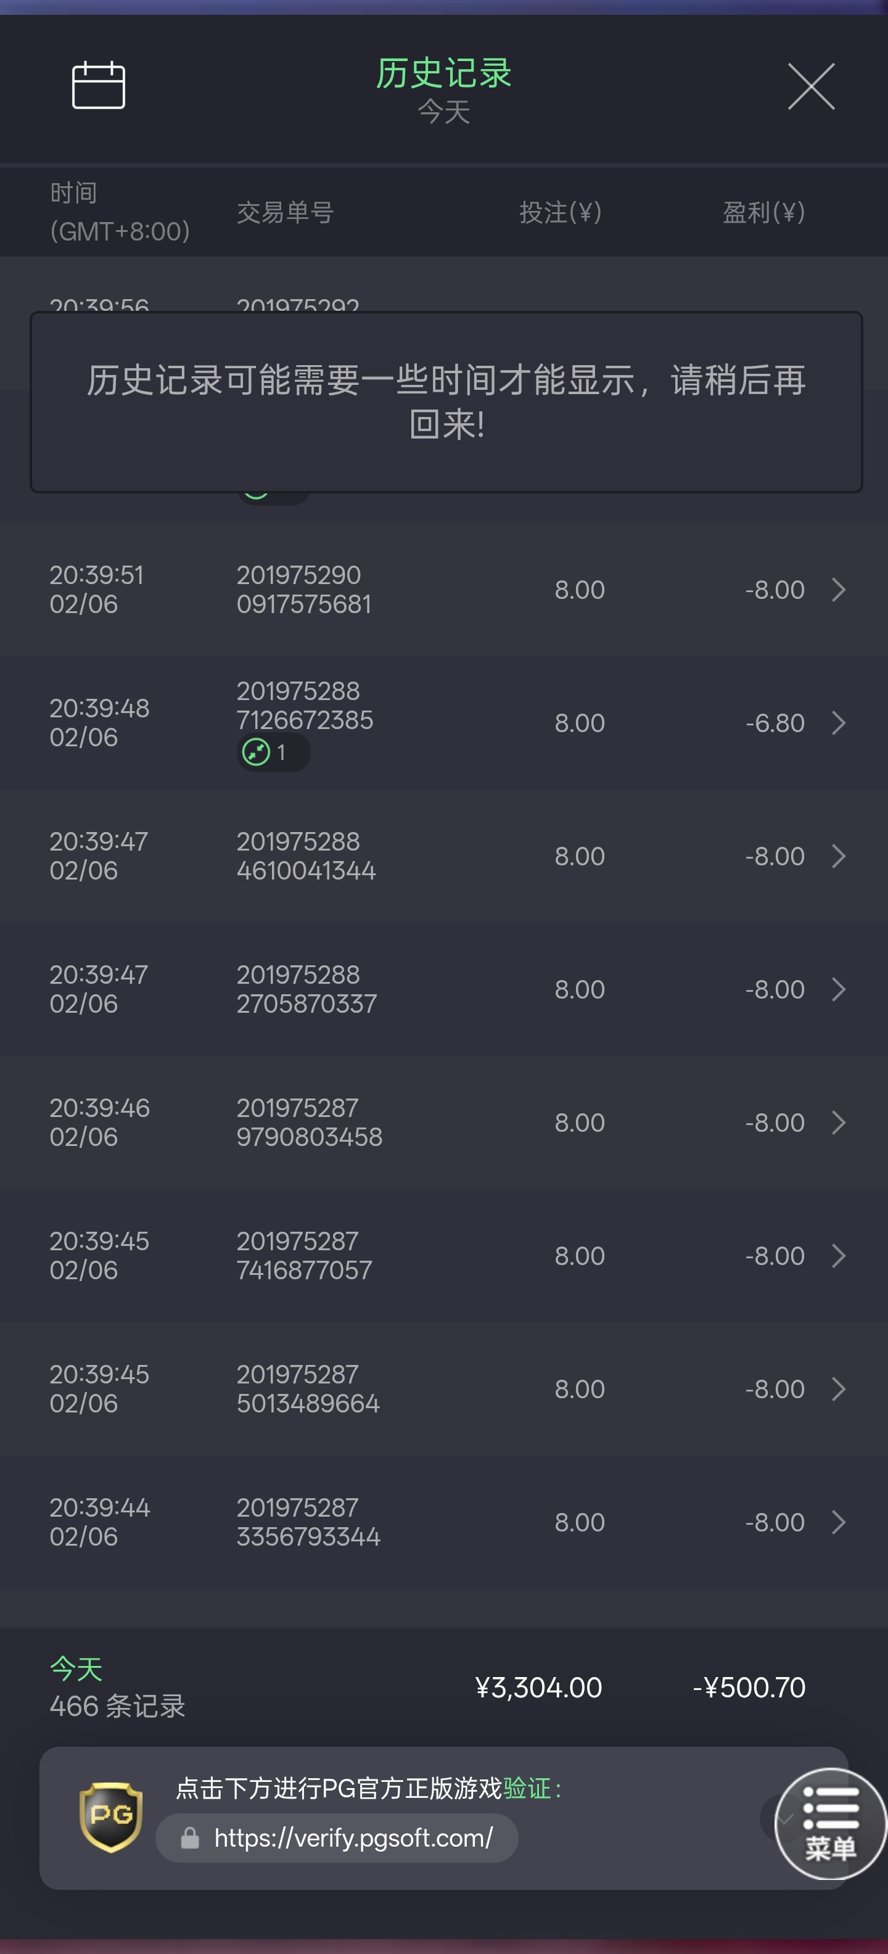Tap the history loading notice popup
This screenshot has height=1954, width=888.
446,402
